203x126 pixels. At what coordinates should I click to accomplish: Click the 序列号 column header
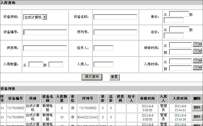pyautogui.click(x=88, y=98)
